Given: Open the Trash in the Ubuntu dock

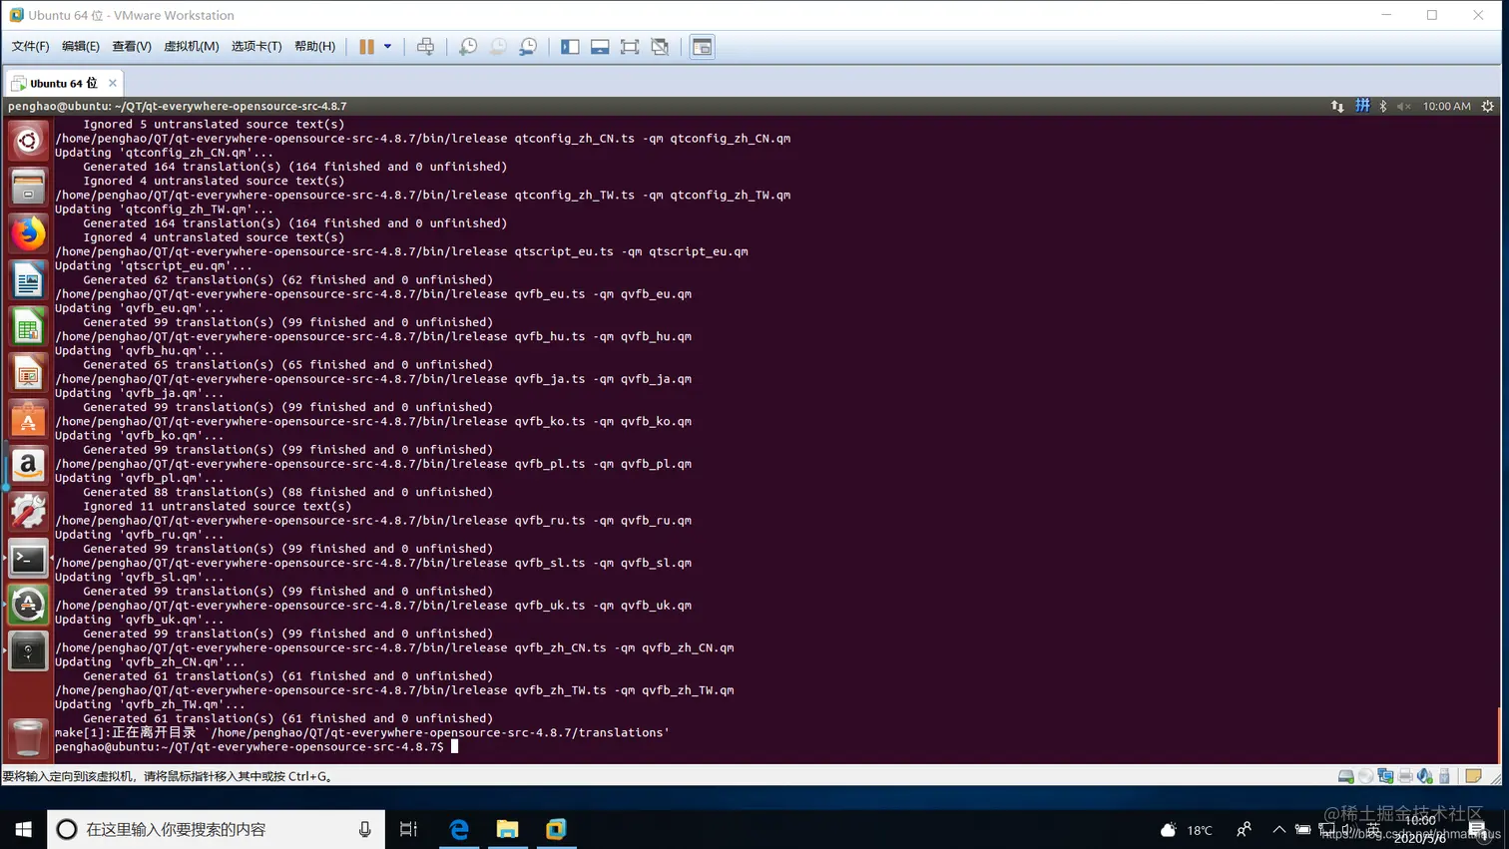Looking at the screenshot, I should click(28, 738).
